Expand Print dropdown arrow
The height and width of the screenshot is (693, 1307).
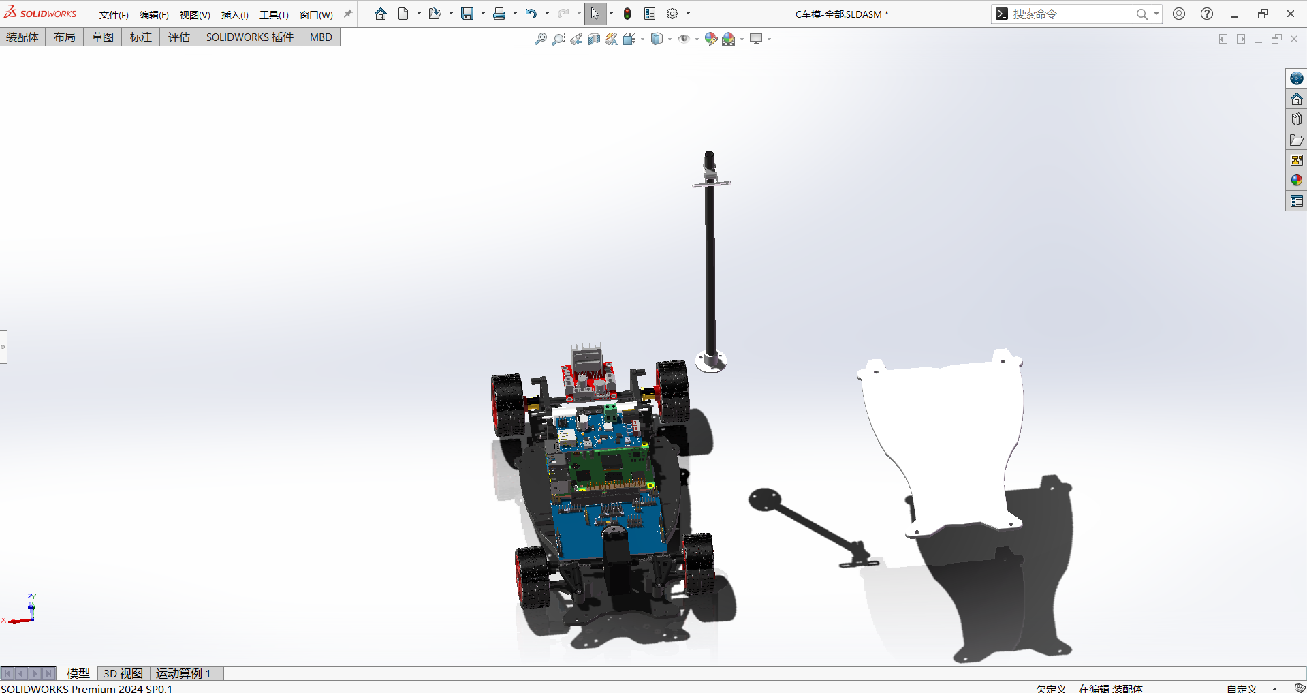point(515,14)
